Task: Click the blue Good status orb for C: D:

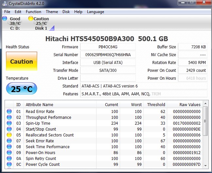Action: pos(5,18)
